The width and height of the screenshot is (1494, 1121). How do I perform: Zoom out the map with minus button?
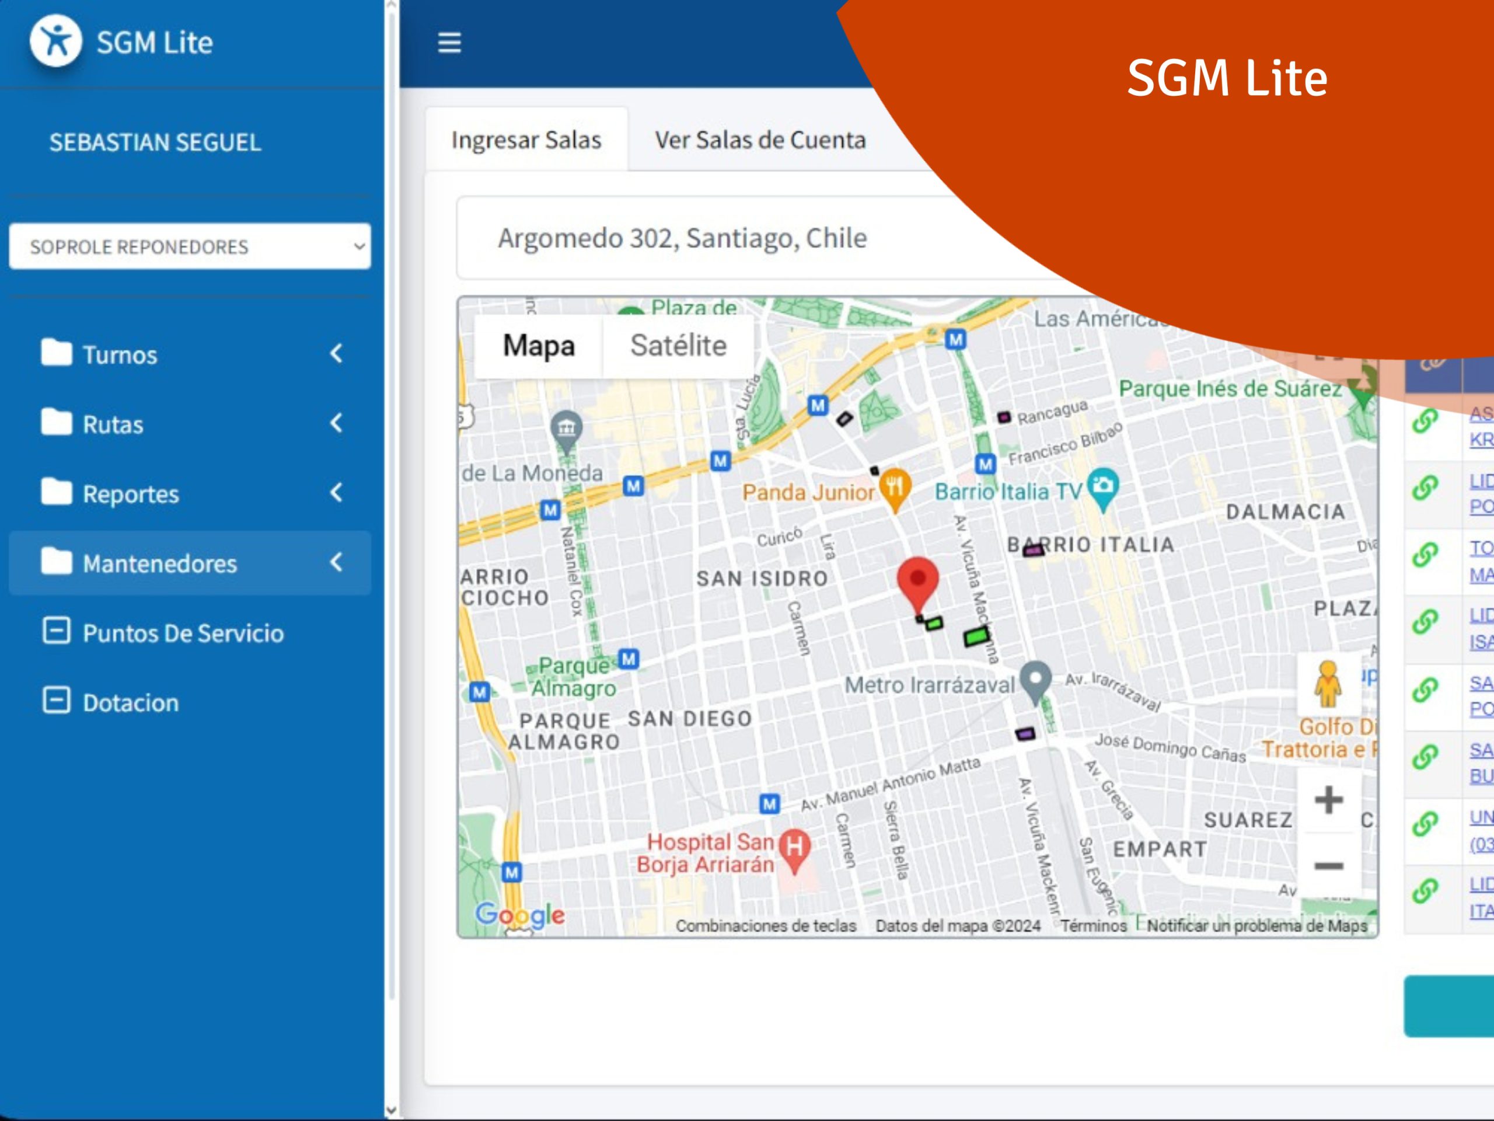point(1328,866)
